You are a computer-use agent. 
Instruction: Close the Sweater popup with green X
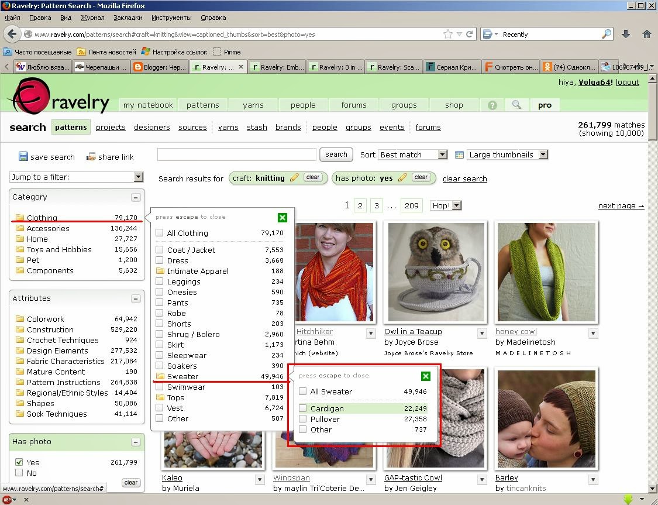click(426, 376)
